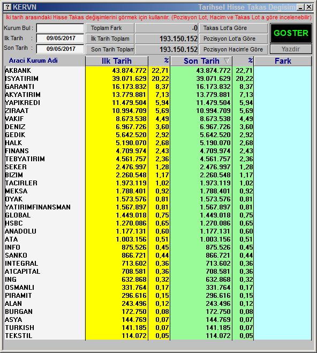Select the DENIZ row
The image size is (317, 353).
pyautogui.click(x=158, y=127)
